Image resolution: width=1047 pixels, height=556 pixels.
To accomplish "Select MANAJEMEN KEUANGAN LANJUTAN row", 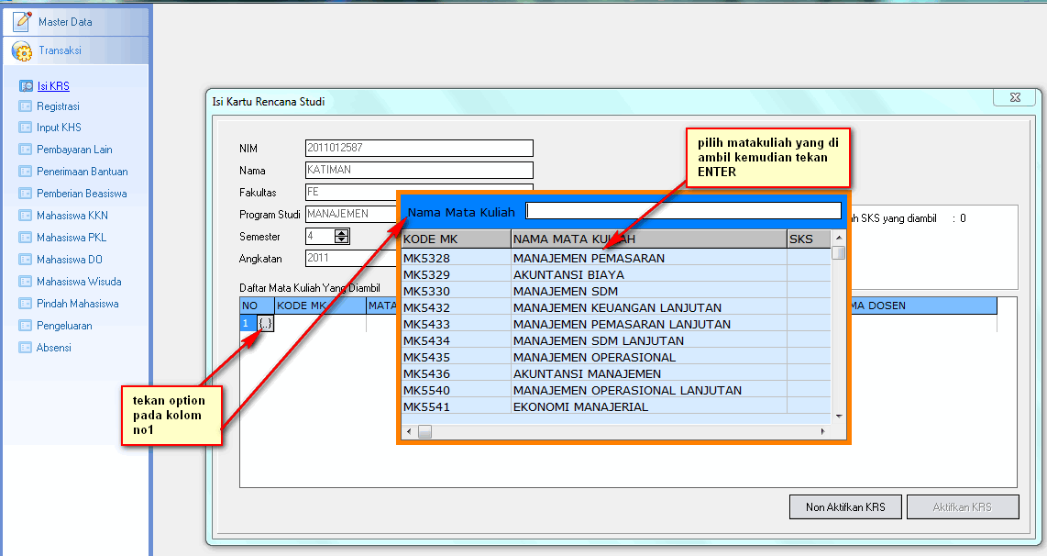I will coord(616,307).
